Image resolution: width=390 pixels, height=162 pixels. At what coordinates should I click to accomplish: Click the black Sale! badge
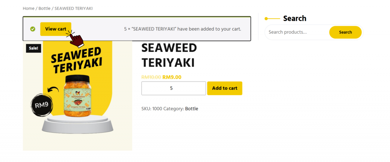click(33, 48)
